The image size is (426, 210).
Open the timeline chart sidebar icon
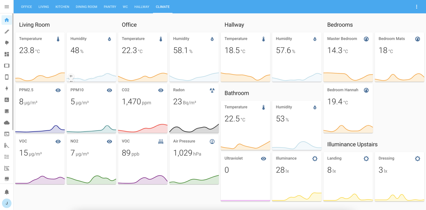point(7,168)
